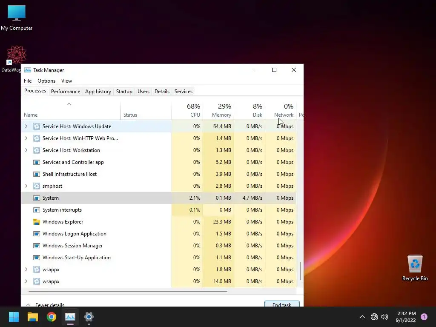Open the clock showing 2:42 PM
436x327 pixels.
[406, 317]
